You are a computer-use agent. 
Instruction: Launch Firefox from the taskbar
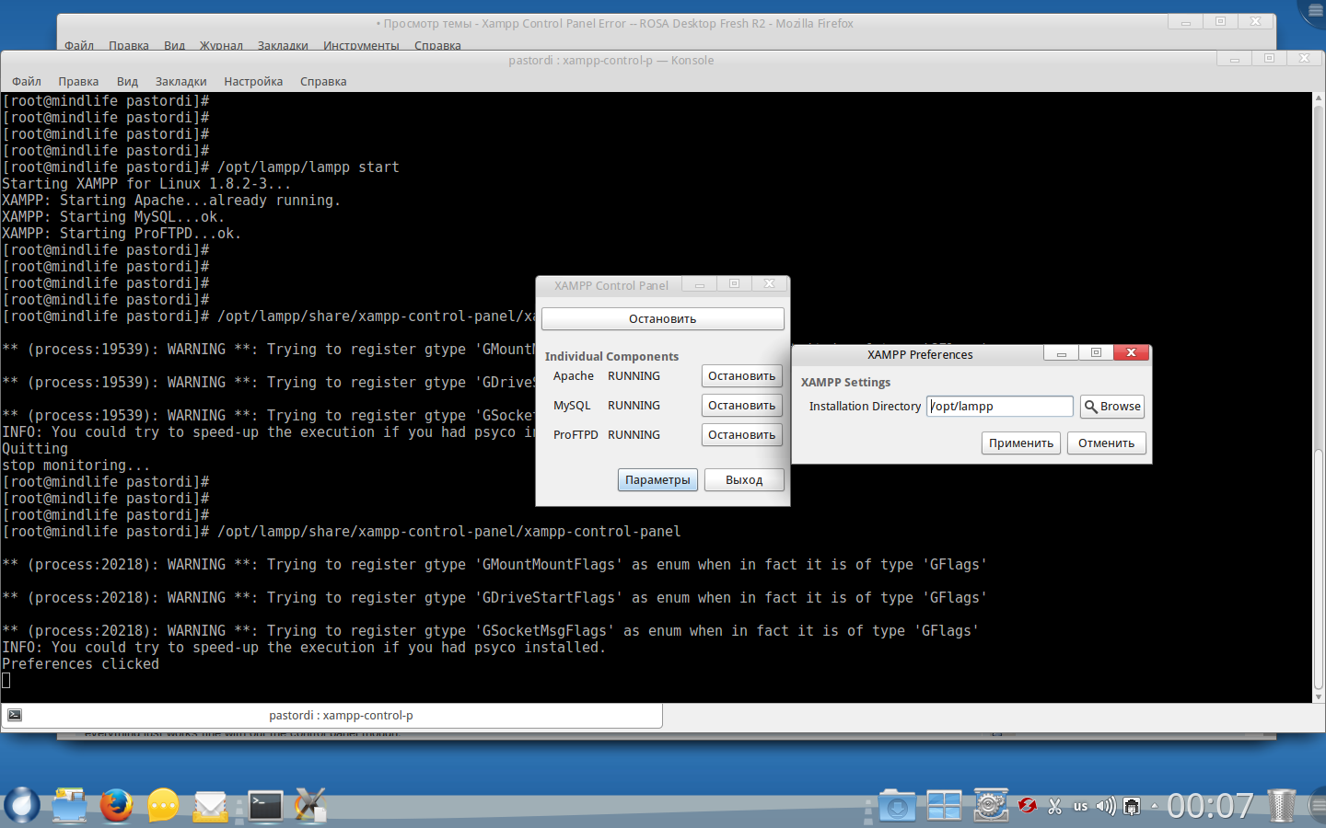pyautogui.click(x=116, y=805)
